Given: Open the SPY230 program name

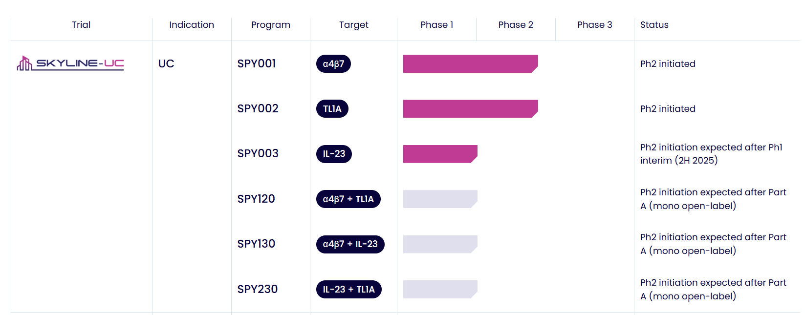Looking at the screenshot, I should [258, 290].
